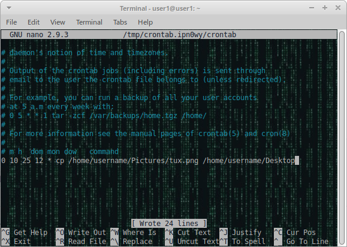Open the Tabs menu
347x247 pixels.
coord(120,22)
